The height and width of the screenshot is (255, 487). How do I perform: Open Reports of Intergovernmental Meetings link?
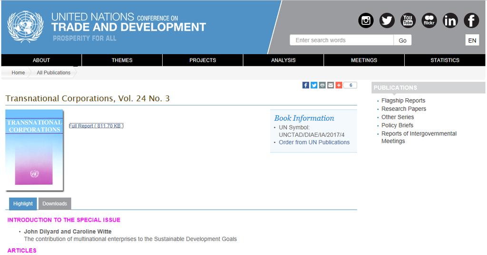click(x=419, y=137)
